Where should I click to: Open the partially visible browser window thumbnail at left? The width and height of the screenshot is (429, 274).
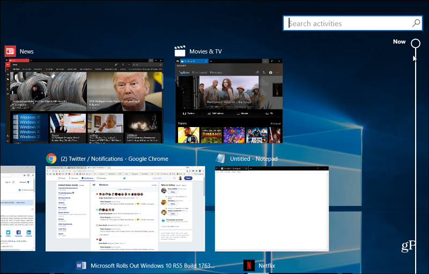pos(18,209)
